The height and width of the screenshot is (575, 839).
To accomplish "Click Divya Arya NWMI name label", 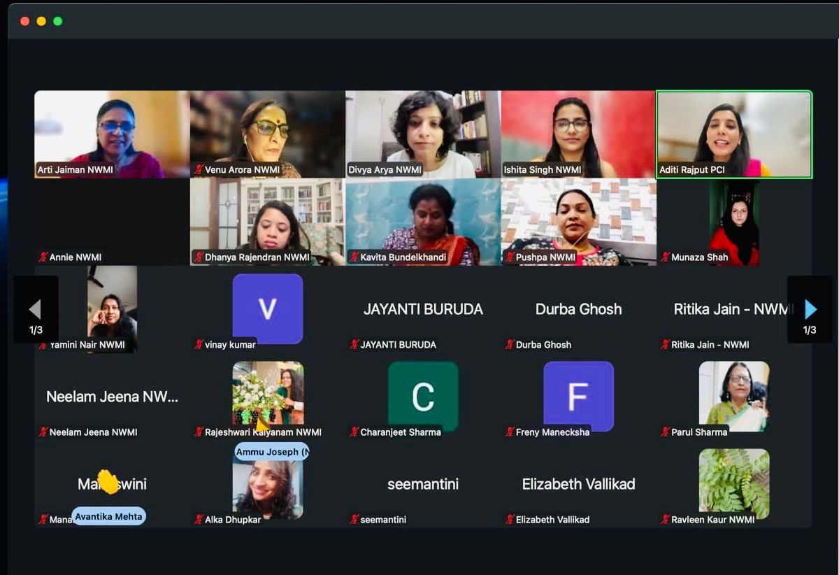I will click(385, 169).
